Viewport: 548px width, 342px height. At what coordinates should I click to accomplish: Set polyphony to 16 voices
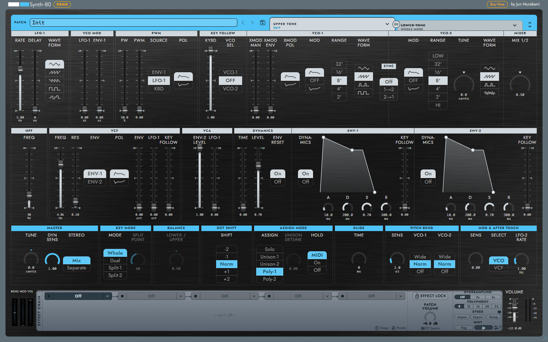pyautogui.click(x=478, y=306)
